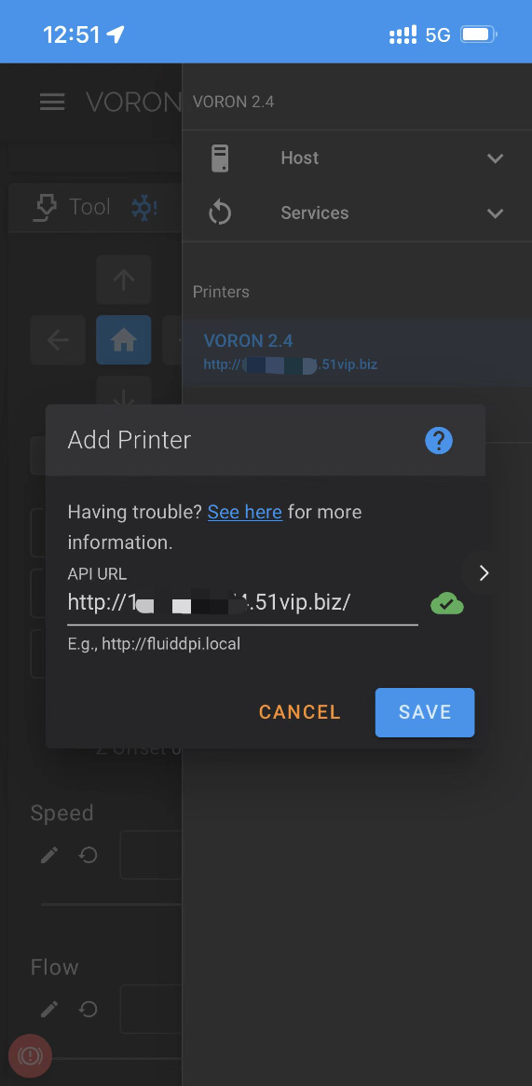Expand the Host section chevron

(495, 158)
